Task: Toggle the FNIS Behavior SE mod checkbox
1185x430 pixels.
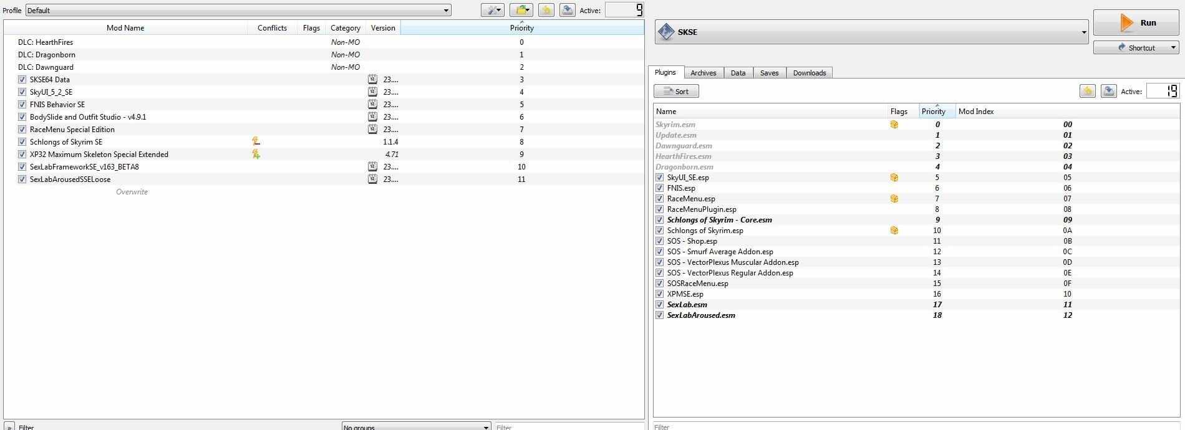Action: pos(22,104)
